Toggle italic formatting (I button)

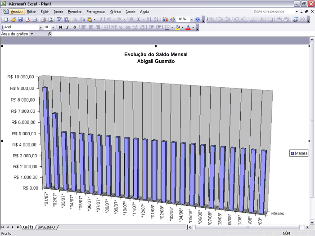pos(67,27)
